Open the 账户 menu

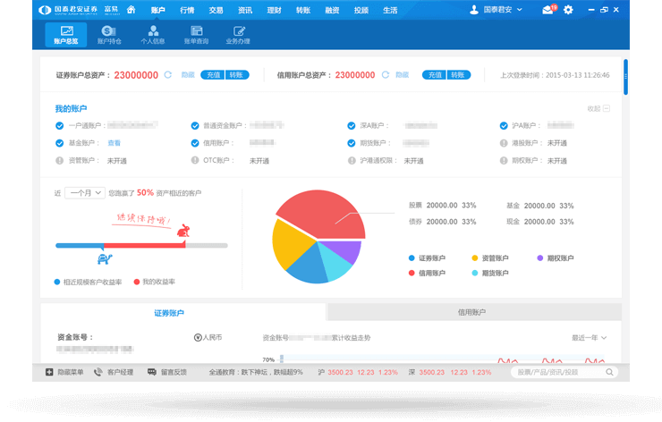(158, 10)
